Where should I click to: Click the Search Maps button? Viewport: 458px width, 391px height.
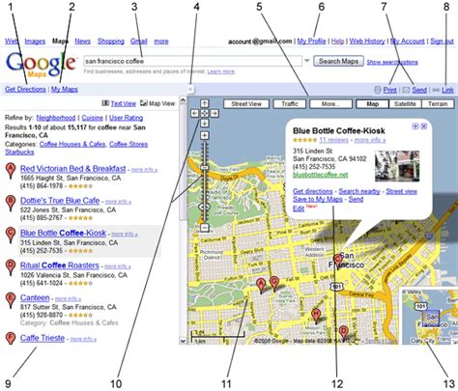tap(338, 61)
